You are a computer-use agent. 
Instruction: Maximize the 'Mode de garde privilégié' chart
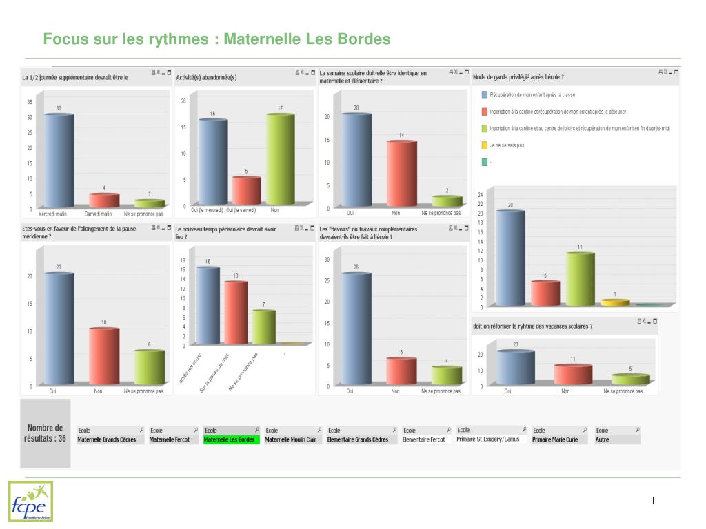pyautogui.click(x=676, y=72)
